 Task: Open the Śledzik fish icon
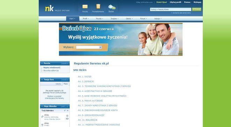[112, 7]
